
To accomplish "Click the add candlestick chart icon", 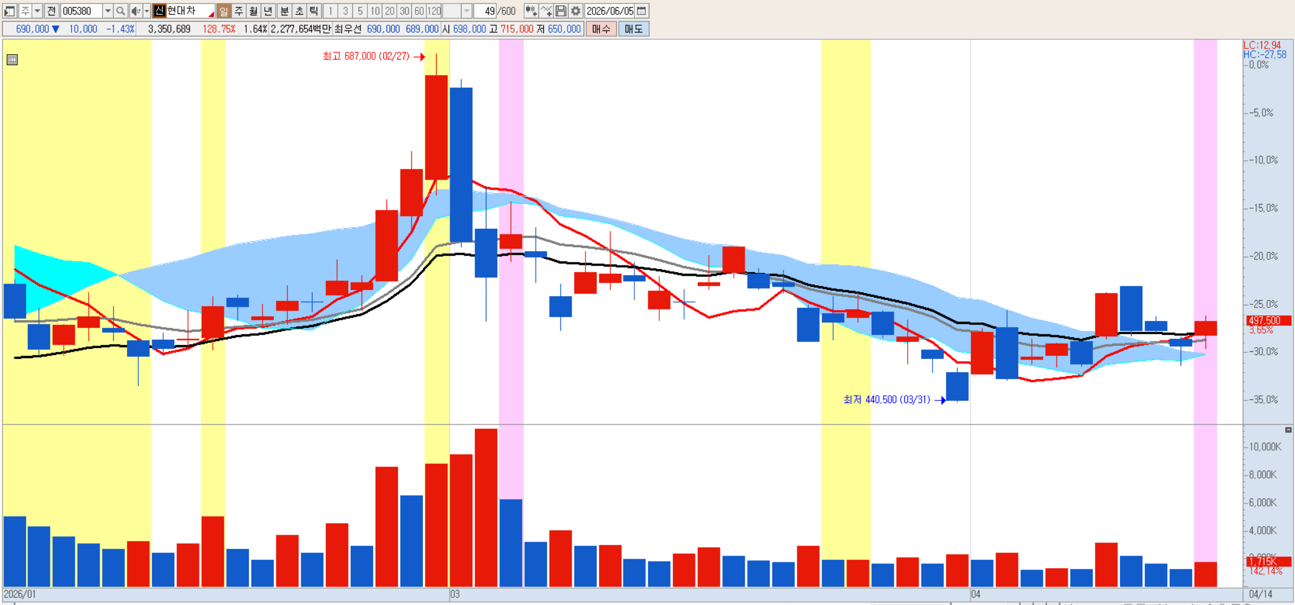I will (x=531, y=11).
